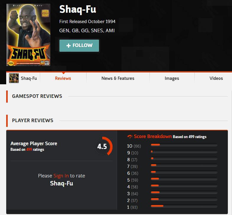Click the 7 score row with 39 ratings
This screenshot has height=215, width=232.
(172, 166)
